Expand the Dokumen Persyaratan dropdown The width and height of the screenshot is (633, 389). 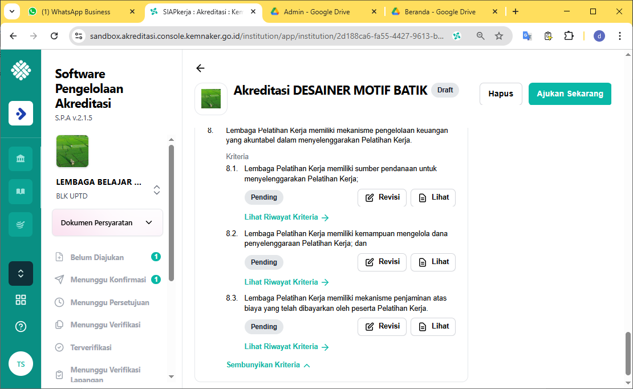(107, 222)
